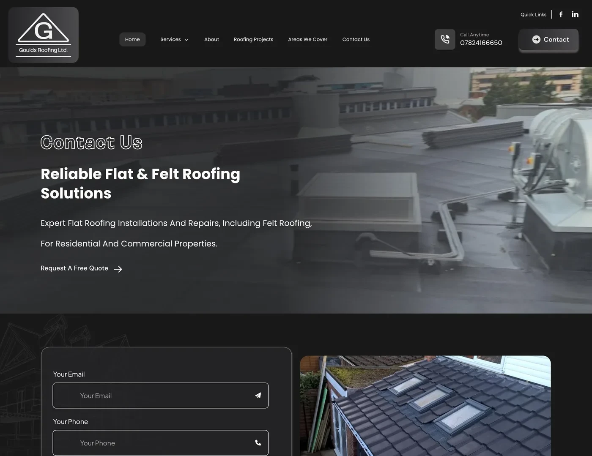The image size is (592, 456).
Task: Click Reliable Flat & Felt Roofing Solutions heading
Action: (x=140, y=183)
